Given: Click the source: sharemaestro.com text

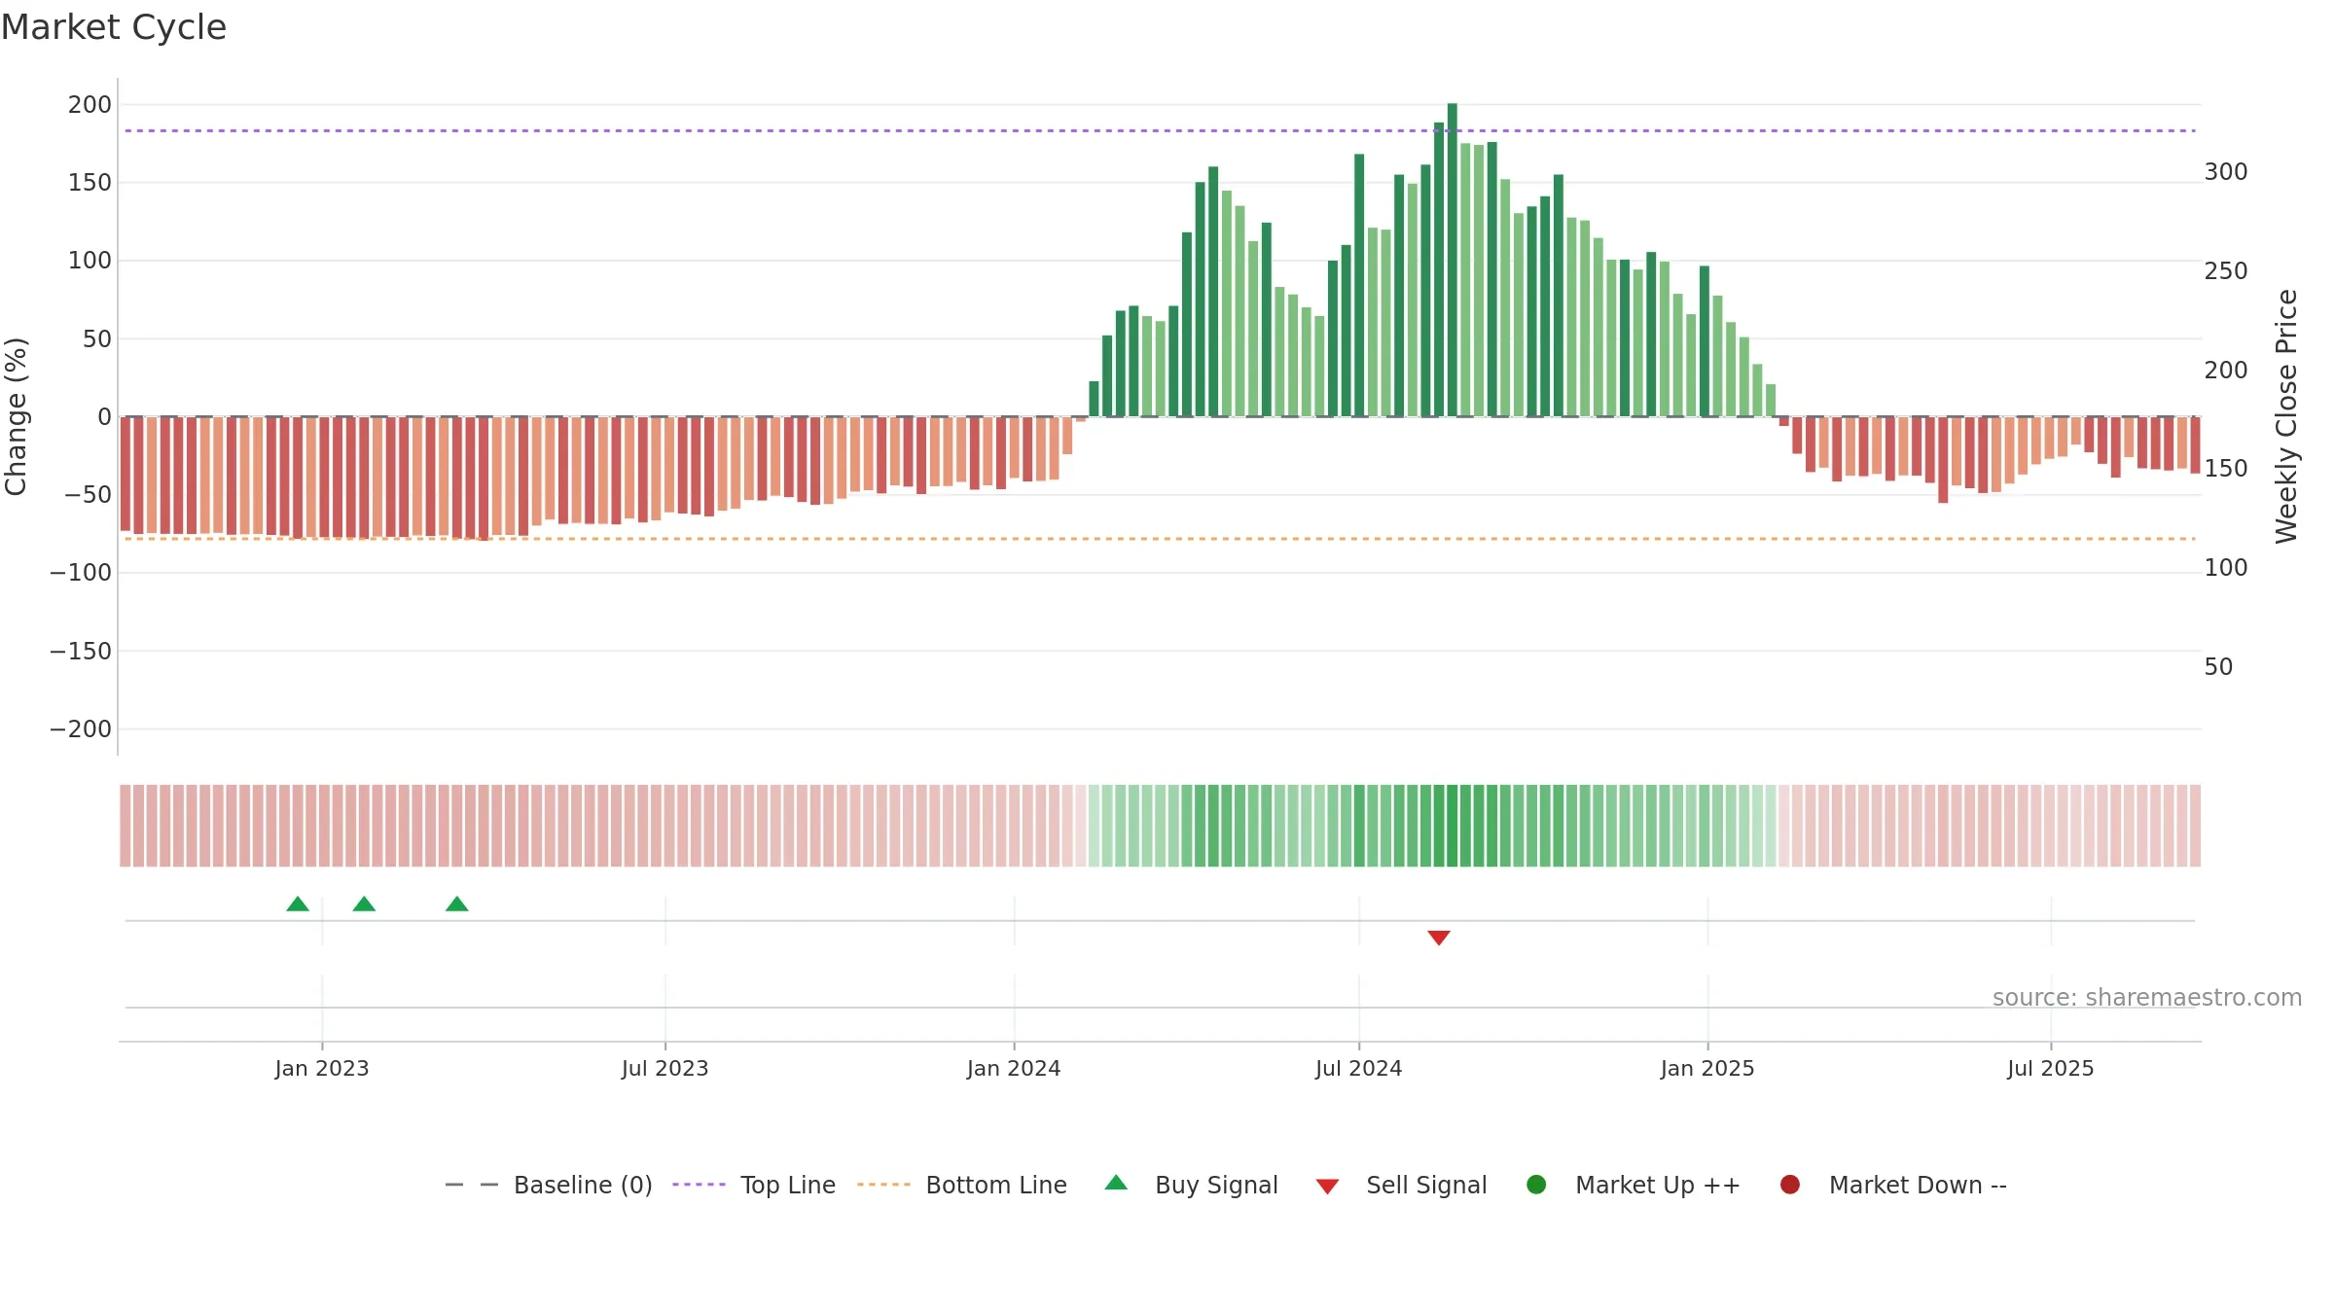Looking at the screenshot, I should 2147,998.
